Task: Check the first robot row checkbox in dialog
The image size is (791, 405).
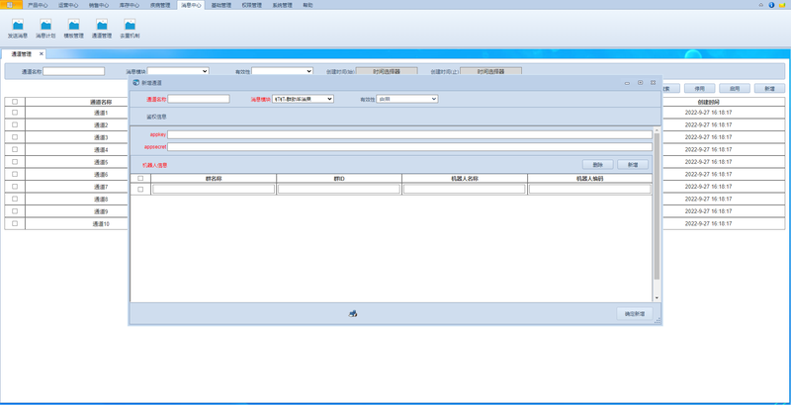Action: [x=140, y=190]
